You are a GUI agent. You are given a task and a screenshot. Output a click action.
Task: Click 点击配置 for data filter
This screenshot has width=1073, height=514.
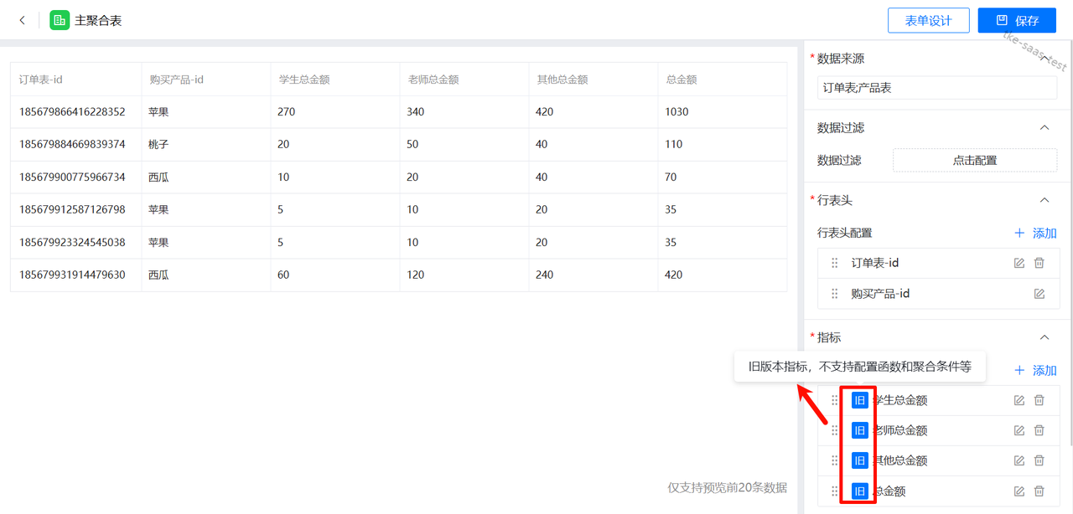pos(974,160)
